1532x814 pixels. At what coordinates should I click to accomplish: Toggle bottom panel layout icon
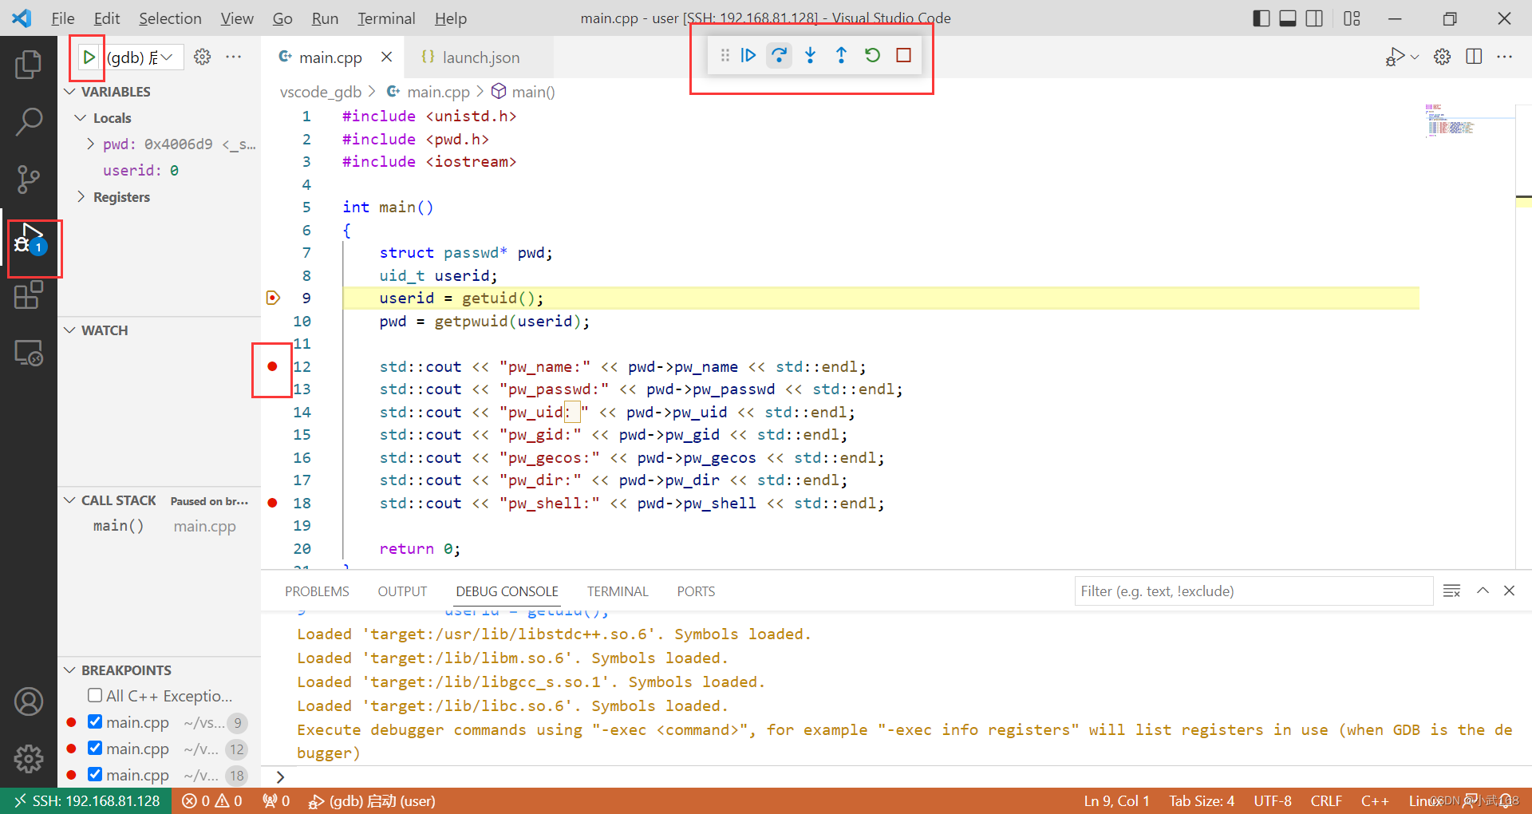pos(1288,18)
